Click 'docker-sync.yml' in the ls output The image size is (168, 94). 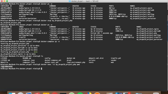pyautogui.click(x=51, y=62)
